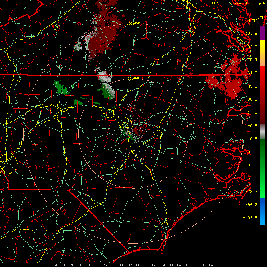Image resolution: width=267 pixels, height=267 pixels.
Task: Select the 61.2 scale value
Action: coord(252,73)
